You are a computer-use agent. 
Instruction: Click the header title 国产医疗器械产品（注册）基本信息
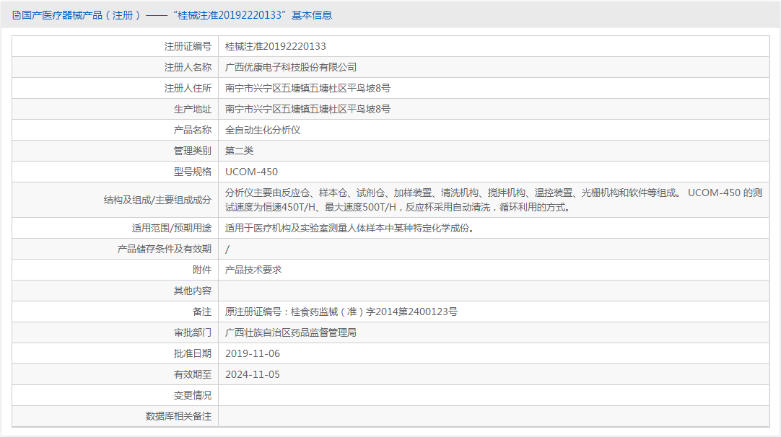pos(177,15)
